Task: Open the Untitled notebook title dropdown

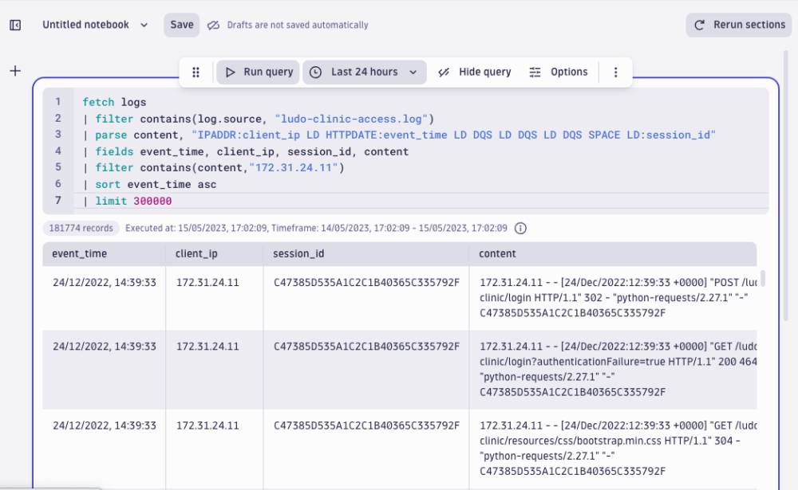Action: (x=144, y=25)
